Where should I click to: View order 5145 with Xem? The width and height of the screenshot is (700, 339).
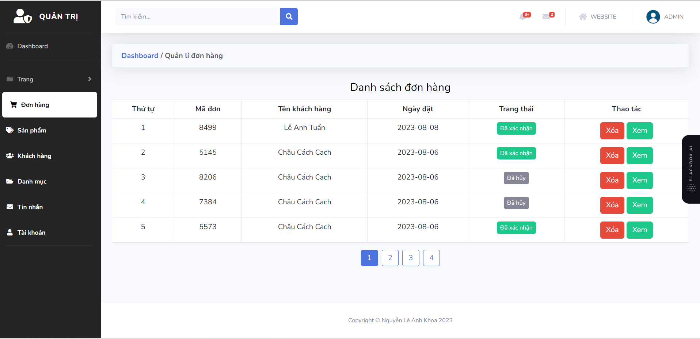[640, 155]
